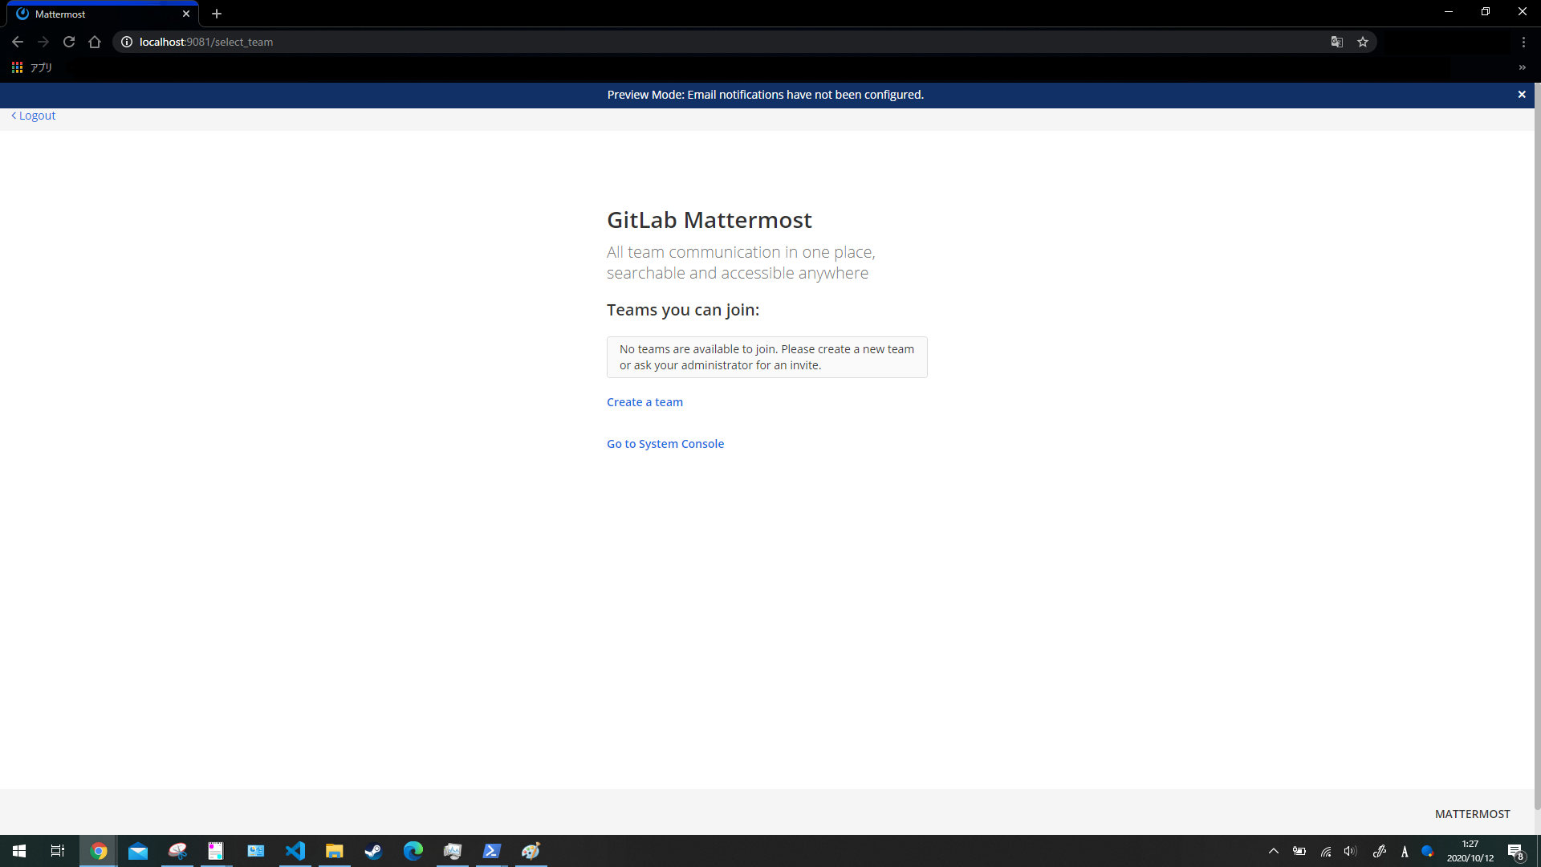Open Visual Studio Code from taskbar

[295, 851]
